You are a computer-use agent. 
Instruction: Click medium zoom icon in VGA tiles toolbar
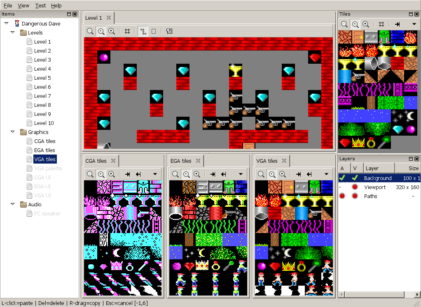(272, 174)
